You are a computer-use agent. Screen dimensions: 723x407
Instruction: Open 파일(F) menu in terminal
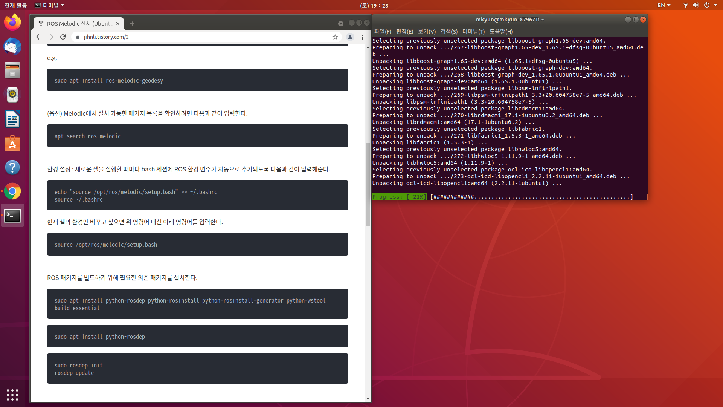click(383, 31)
